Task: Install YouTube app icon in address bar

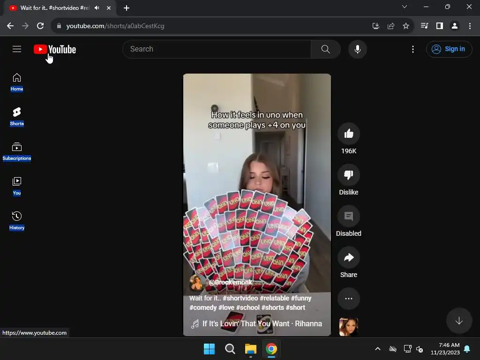Action: (375, 26)
